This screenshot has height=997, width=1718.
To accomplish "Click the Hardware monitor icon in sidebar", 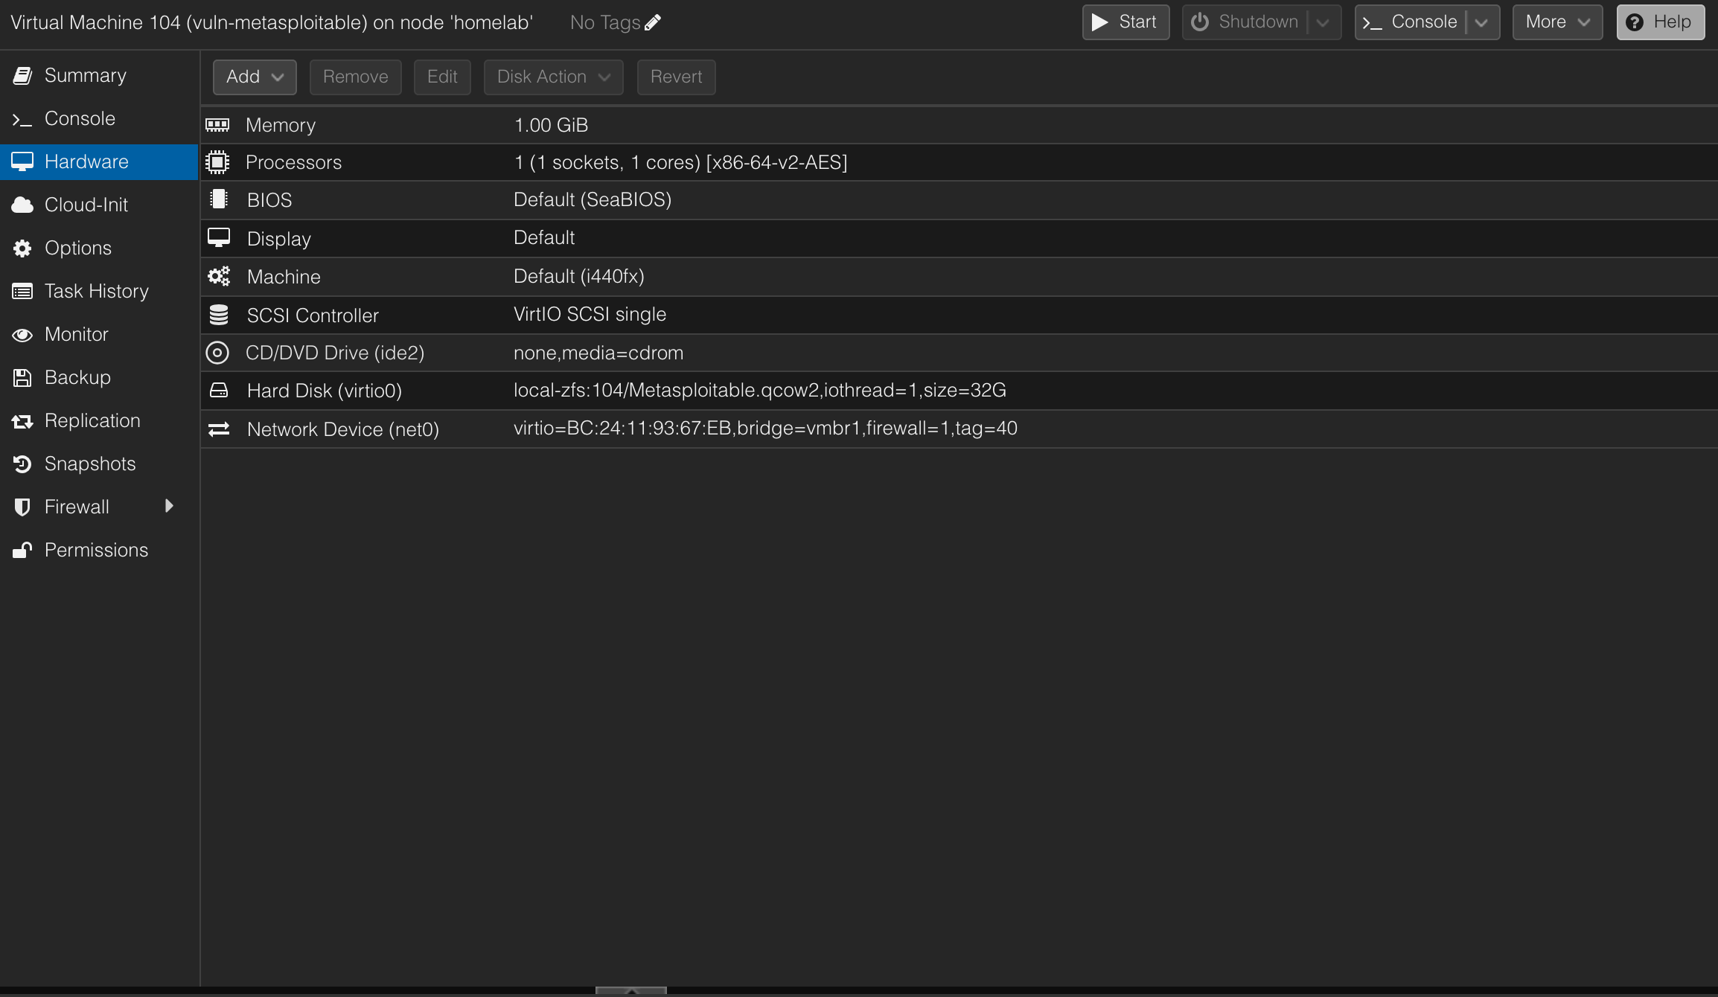I will point(22,162).
